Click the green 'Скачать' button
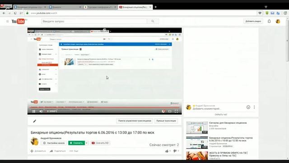Viewport: 289px width, 163px height. pos(76,143)
